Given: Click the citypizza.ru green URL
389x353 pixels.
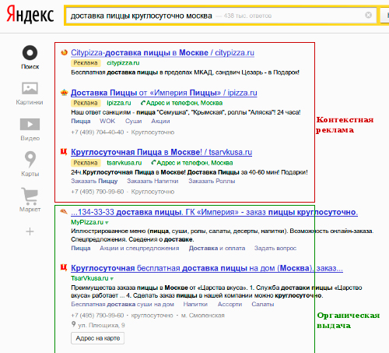Looking at the screenshot, I should pos(123,63).
